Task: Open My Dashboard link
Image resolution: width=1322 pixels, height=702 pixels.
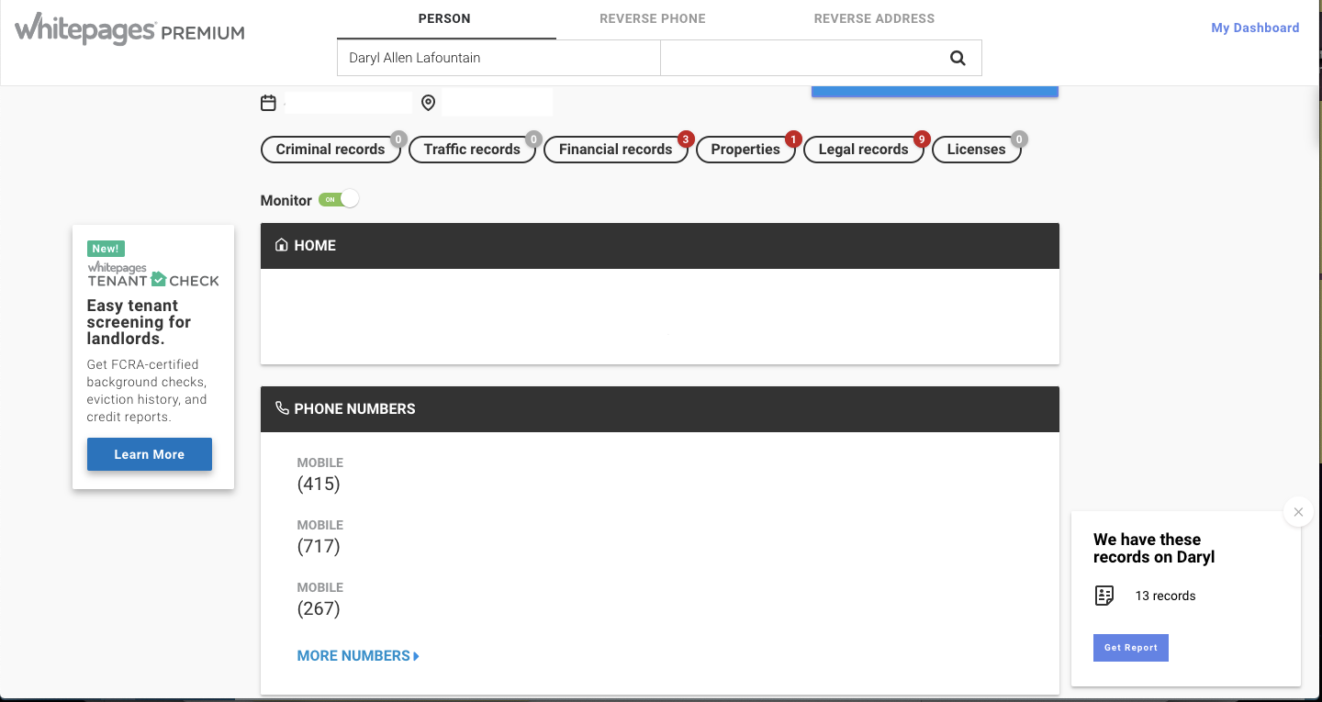Action: (x=1255, y=28)
